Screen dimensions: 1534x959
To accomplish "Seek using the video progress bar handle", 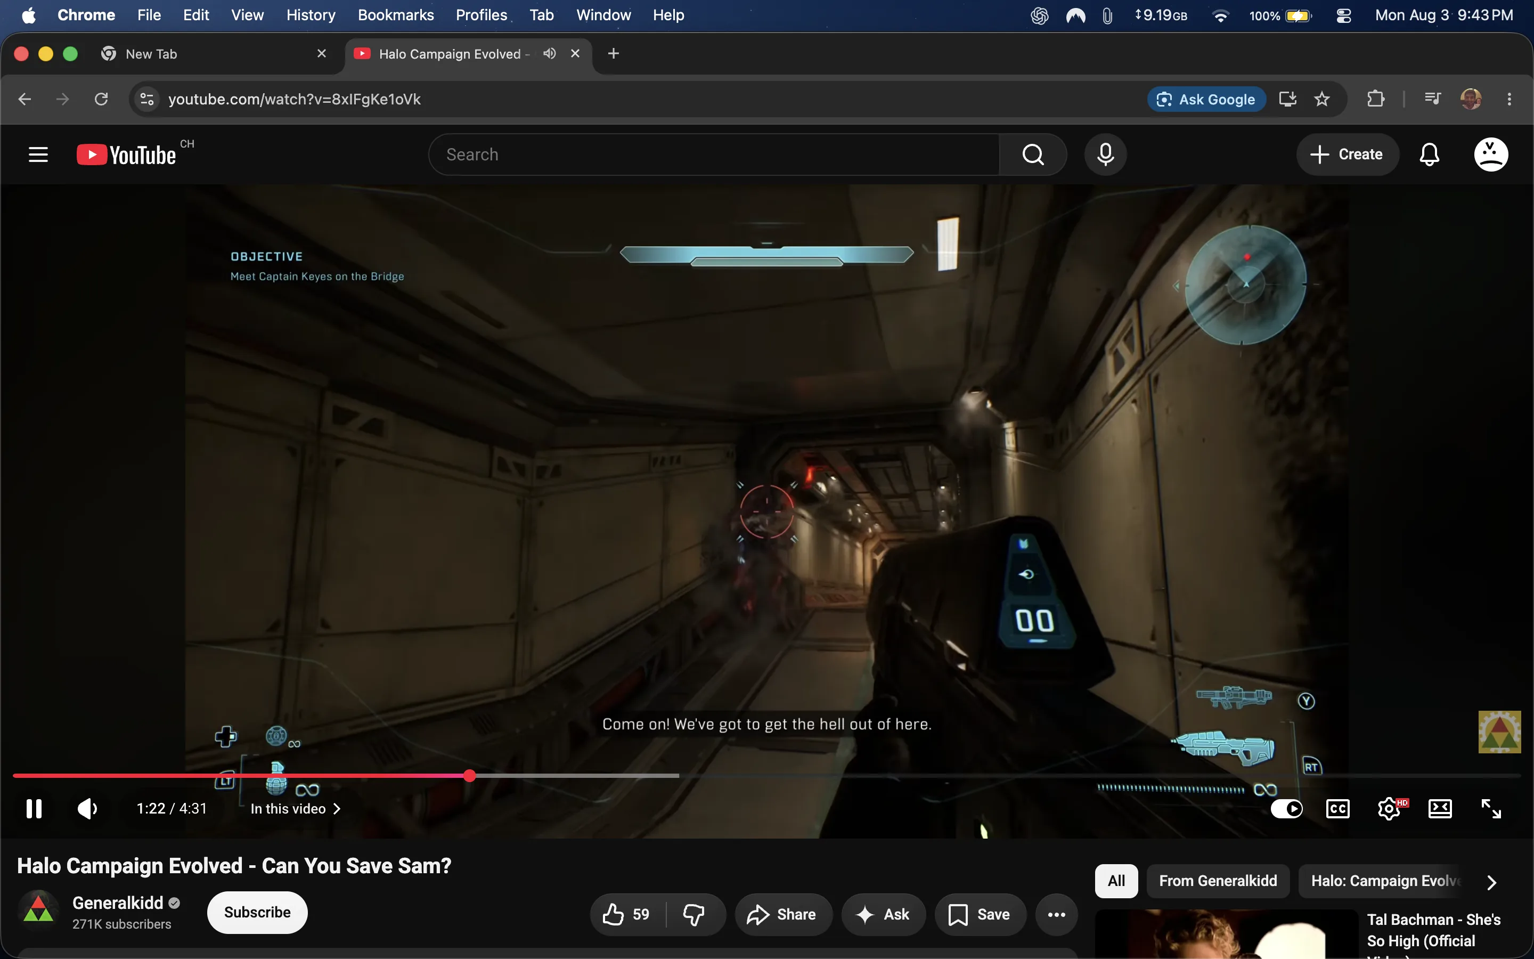I will click(x=469, y=775).
